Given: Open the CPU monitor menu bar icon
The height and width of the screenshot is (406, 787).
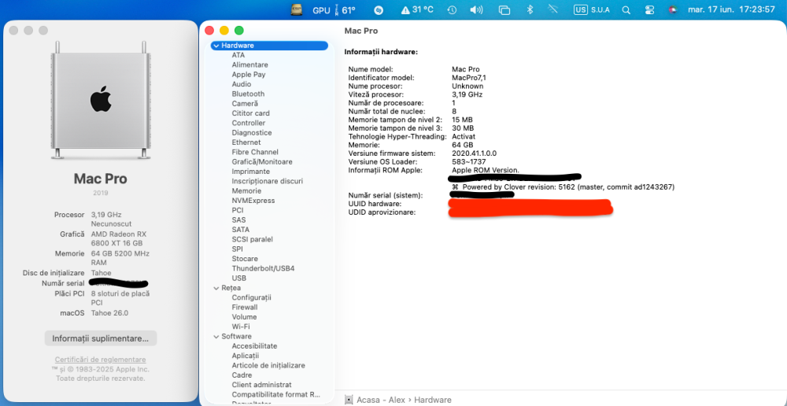Looking at the screenshot, I should point(297,9).
